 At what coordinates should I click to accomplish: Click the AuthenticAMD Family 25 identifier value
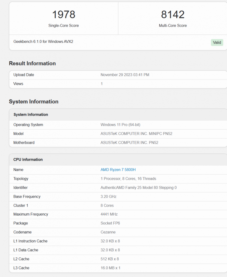click(139, 188)
